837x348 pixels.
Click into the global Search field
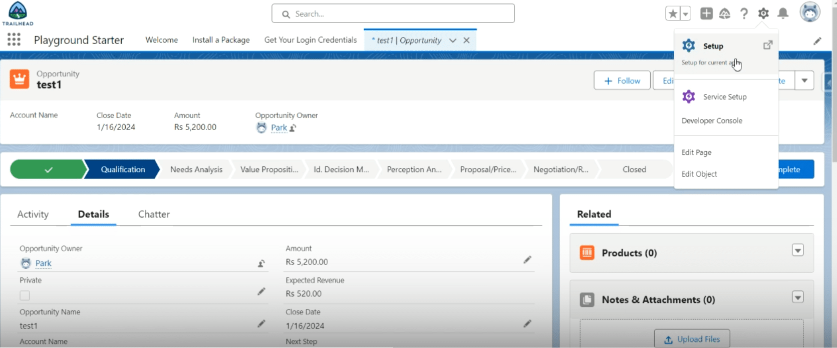(x=393, y=13)
